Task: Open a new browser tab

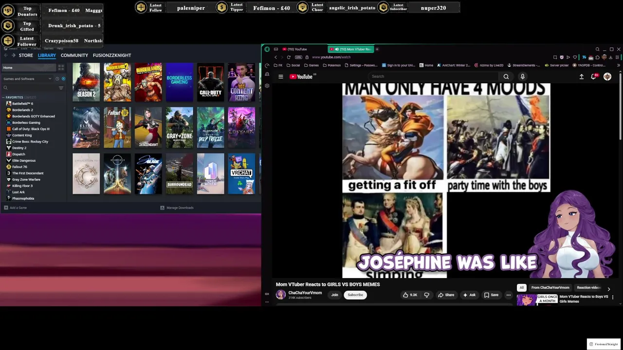Action: pos(377,49)
